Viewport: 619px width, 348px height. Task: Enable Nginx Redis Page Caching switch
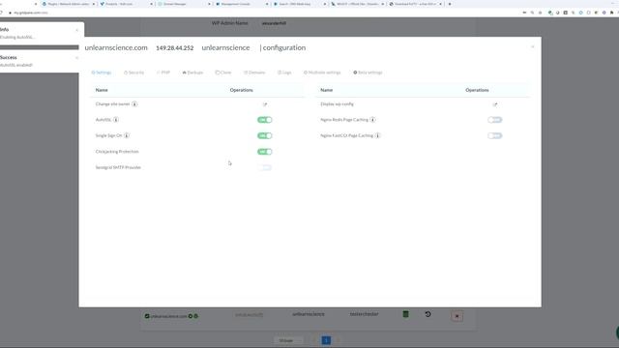pos(495,120)
